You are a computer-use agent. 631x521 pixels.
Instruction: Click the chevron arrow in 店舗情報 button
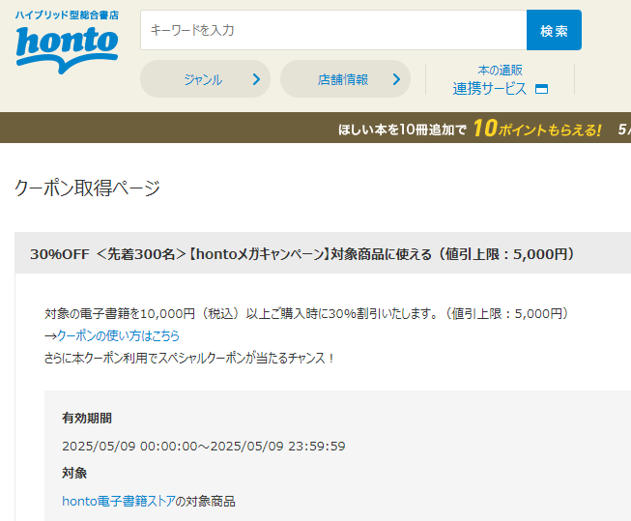(x=396, y=79)
